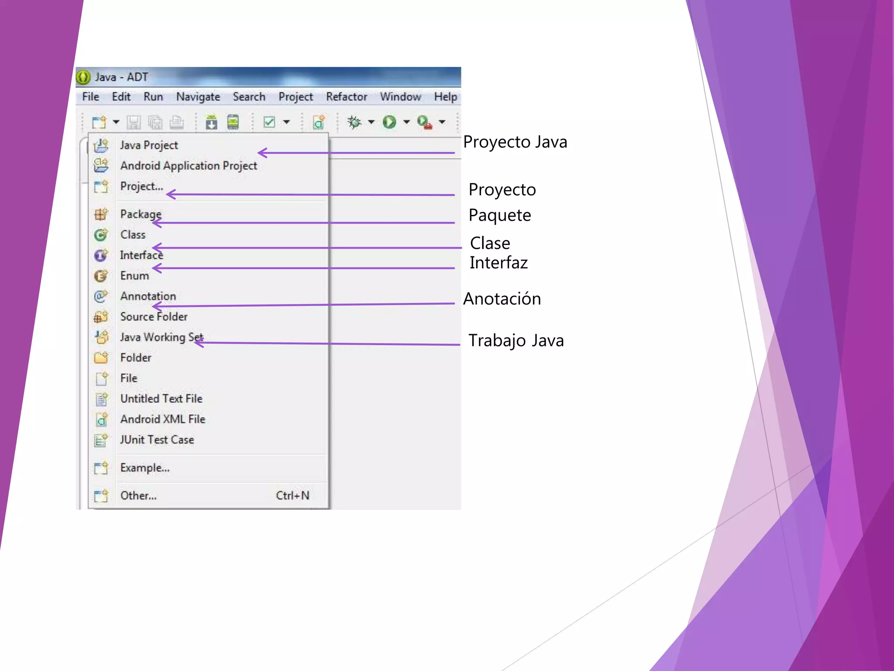Choose Folder in the New menu
Image resolution: width=894 pixels, height=671 pixels.
[208, 358]
